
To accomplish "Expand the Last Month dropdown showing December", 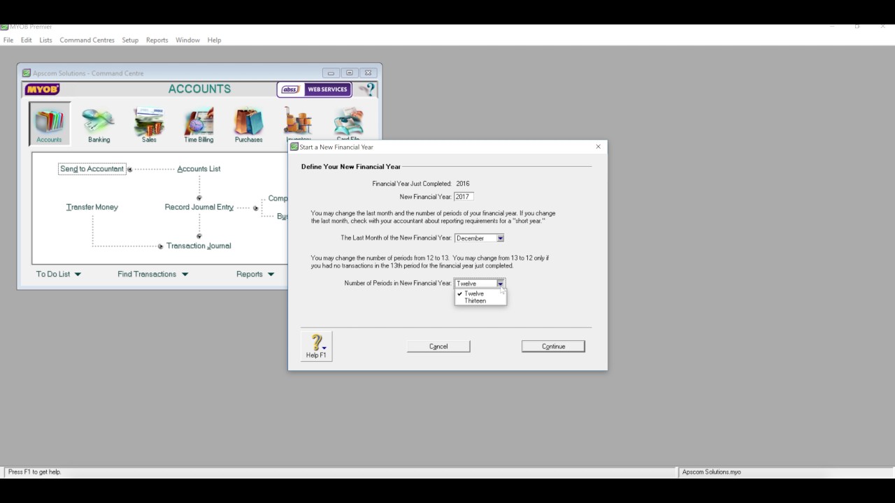I will (500, 238).
